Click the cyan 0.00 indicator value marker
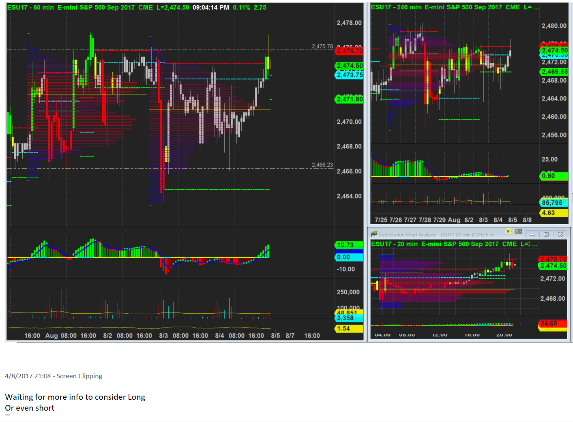Image resolution: width=573 pixels, height=422 pixels. coord(349,257)
